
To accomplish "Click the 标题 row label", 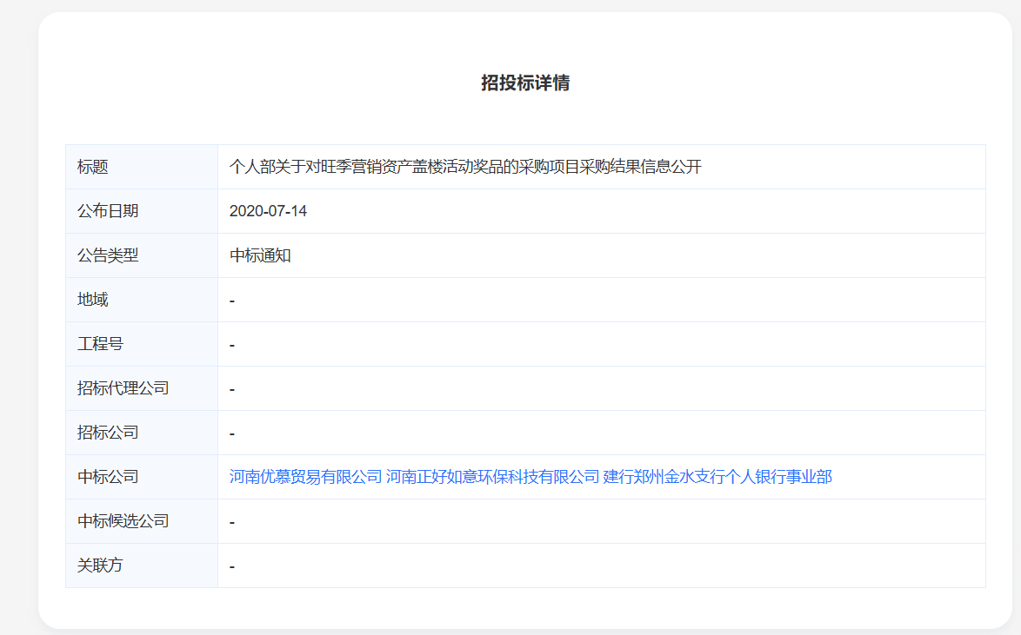I will (x=93, y=167).
